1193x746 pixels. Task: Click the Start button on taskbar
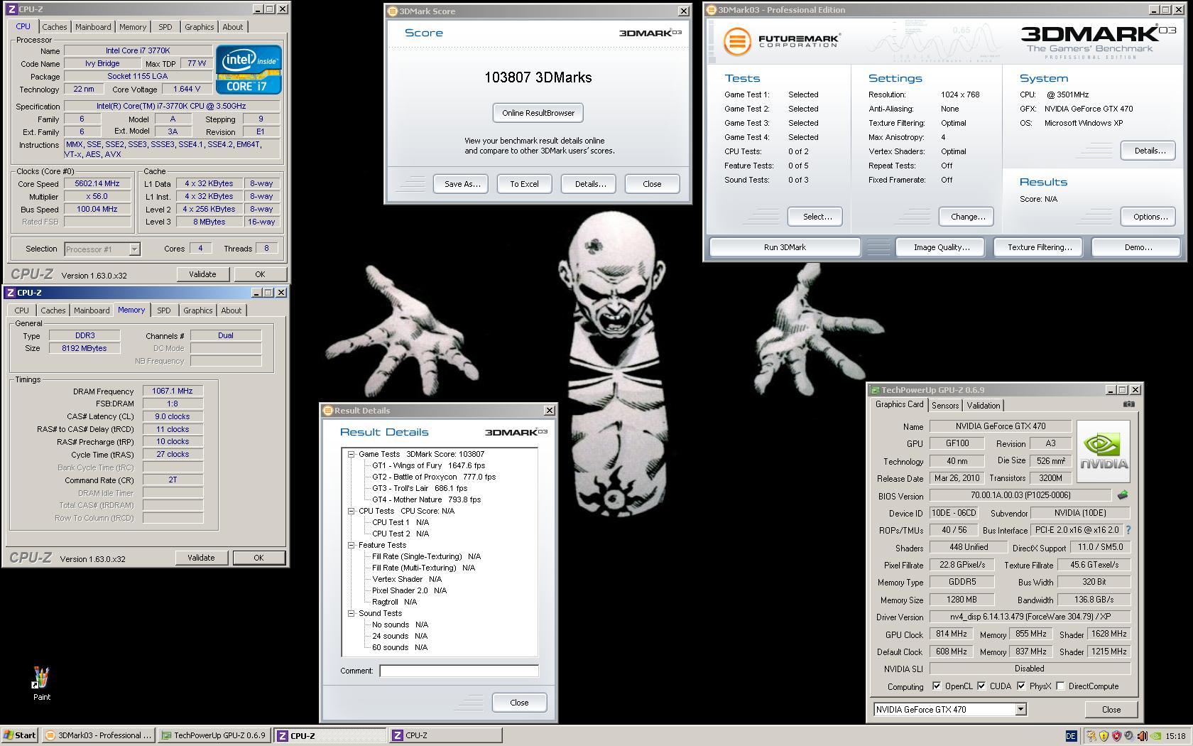point(19,735)
